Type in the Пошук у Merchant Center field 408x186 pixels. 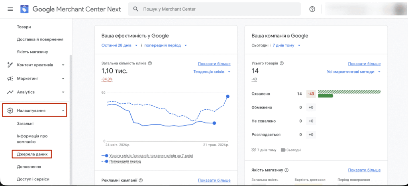(x=214, y=9)
